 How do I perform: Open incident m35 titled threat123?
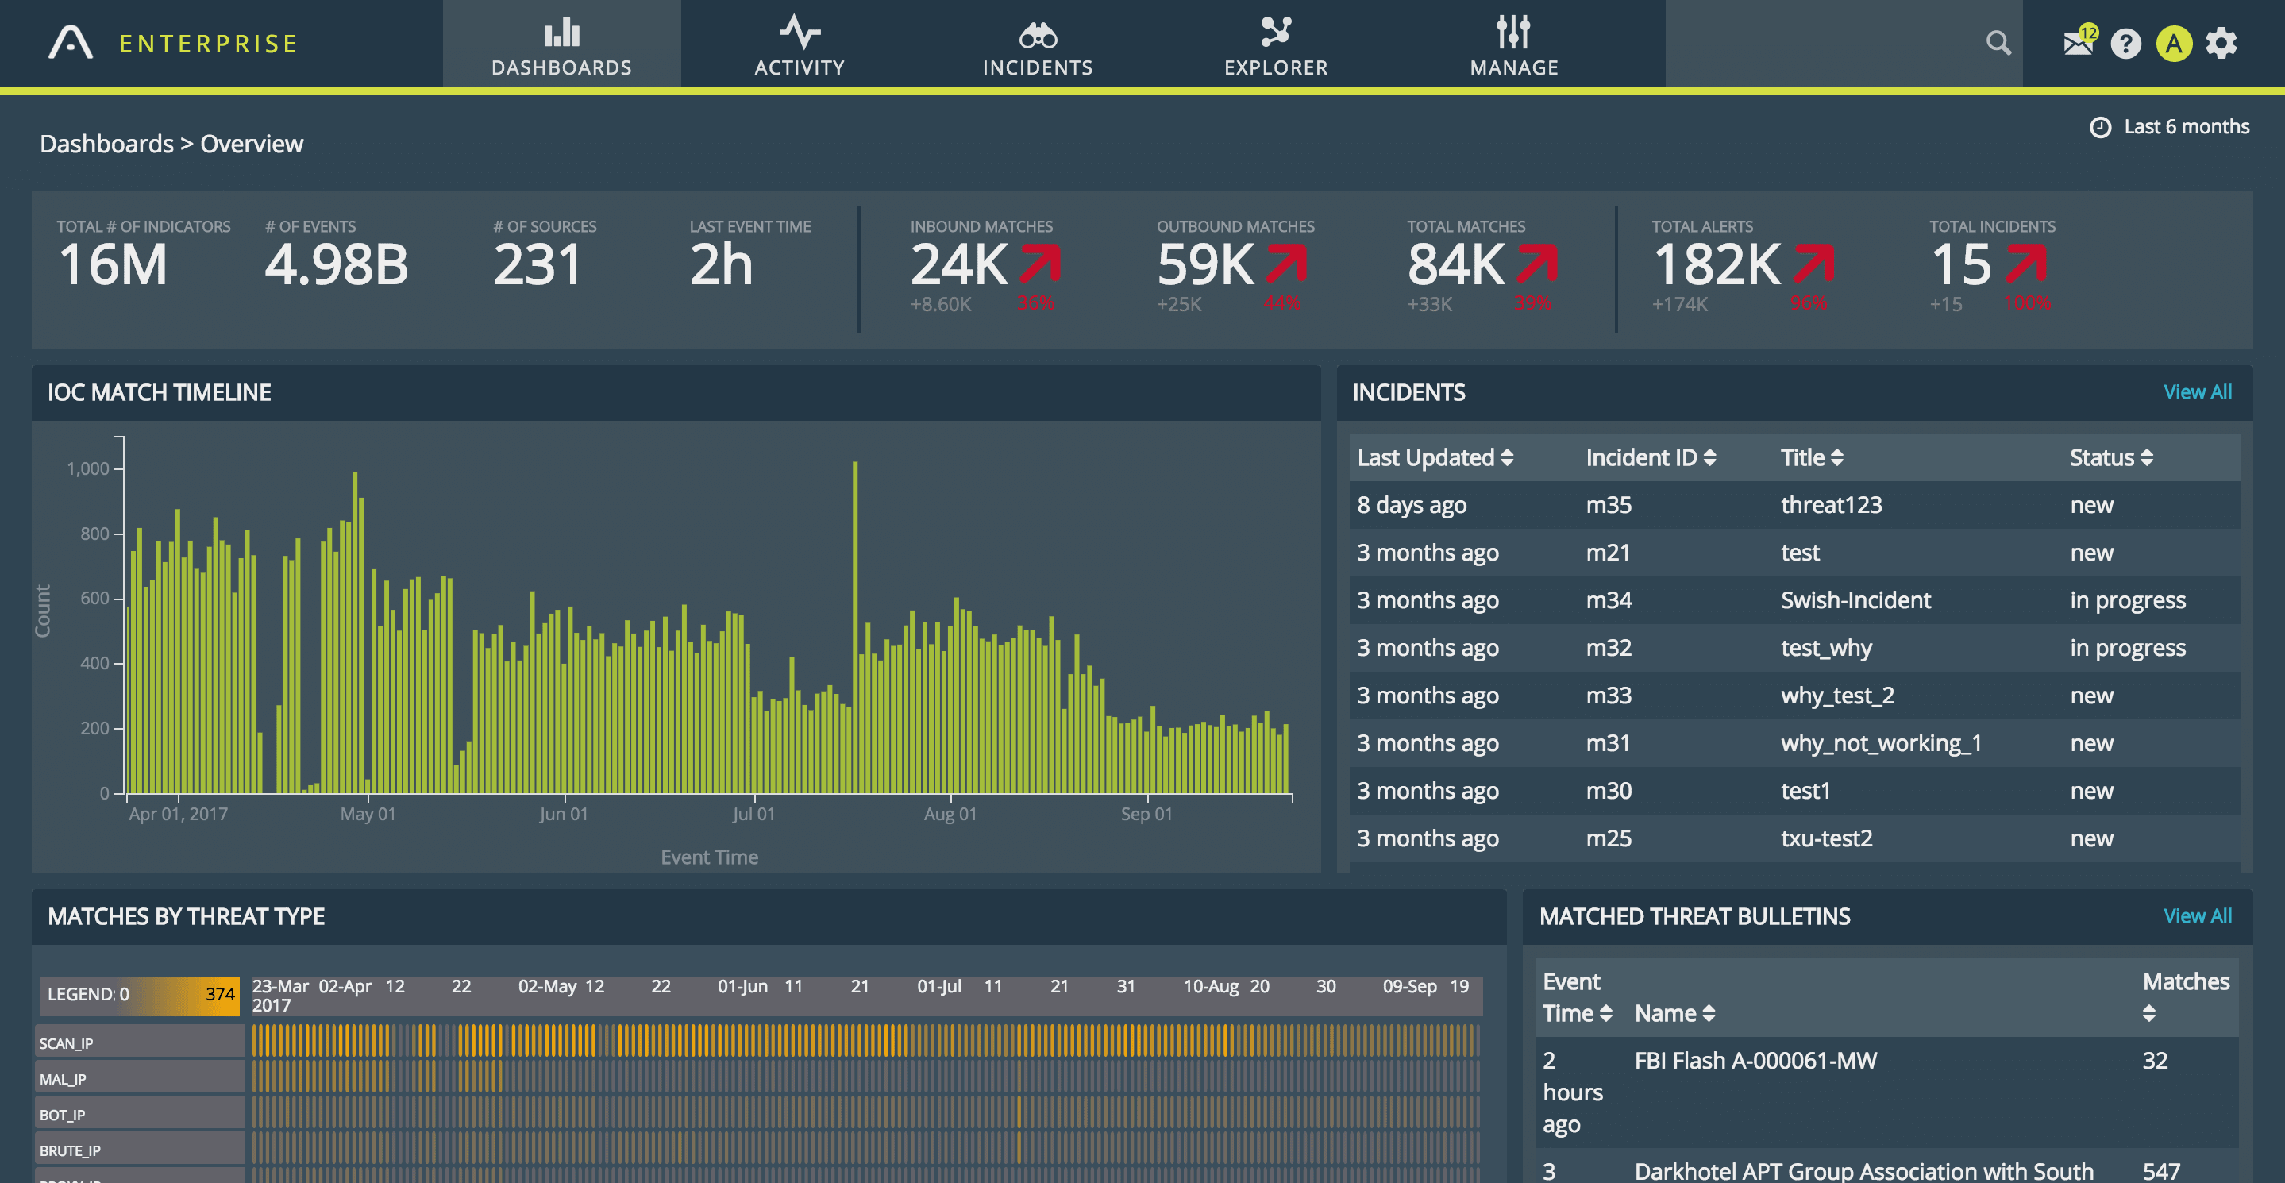(x=1830, y=505)
